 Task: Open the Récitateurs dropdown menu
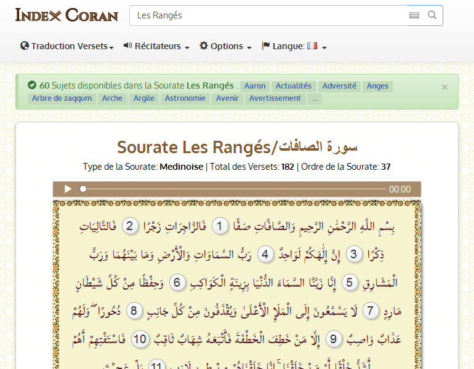[156, 46]
